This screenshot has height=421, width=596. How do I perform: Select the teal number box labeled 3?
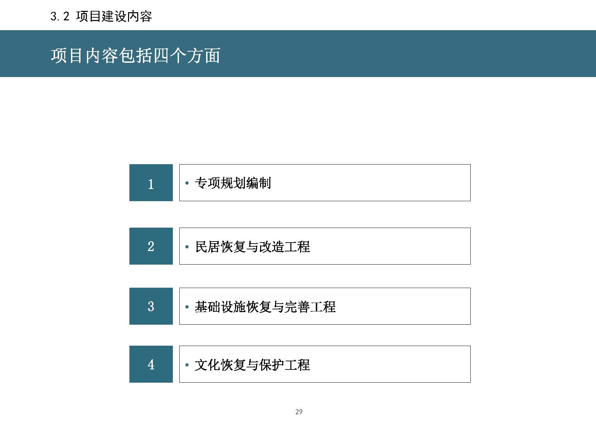click(151, 306)
